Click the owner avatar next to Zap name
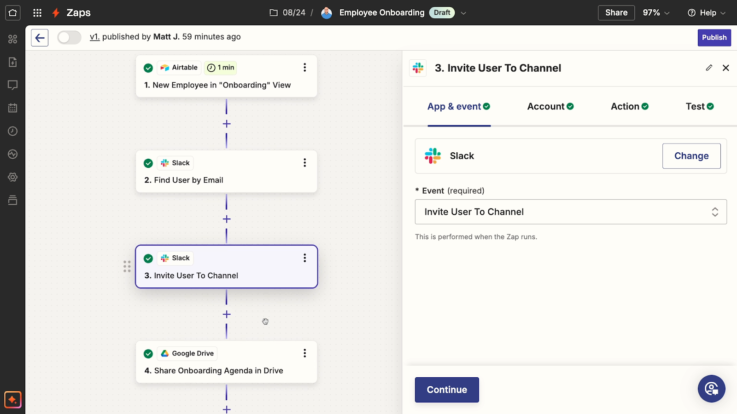The image size is (737, 414). [x=327, y=13]
